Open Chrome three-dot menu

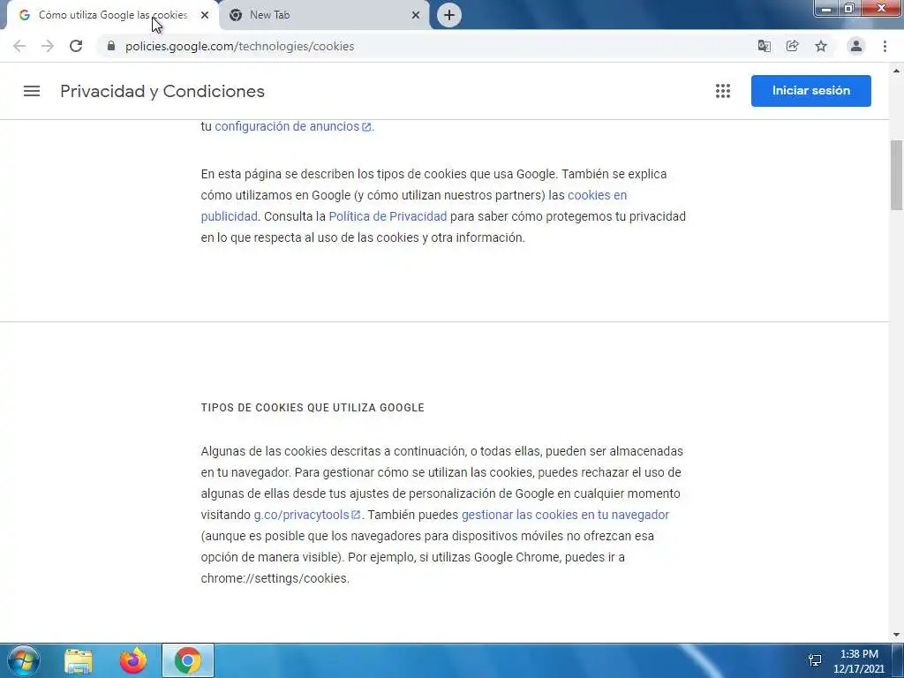(x=885, y=46)
